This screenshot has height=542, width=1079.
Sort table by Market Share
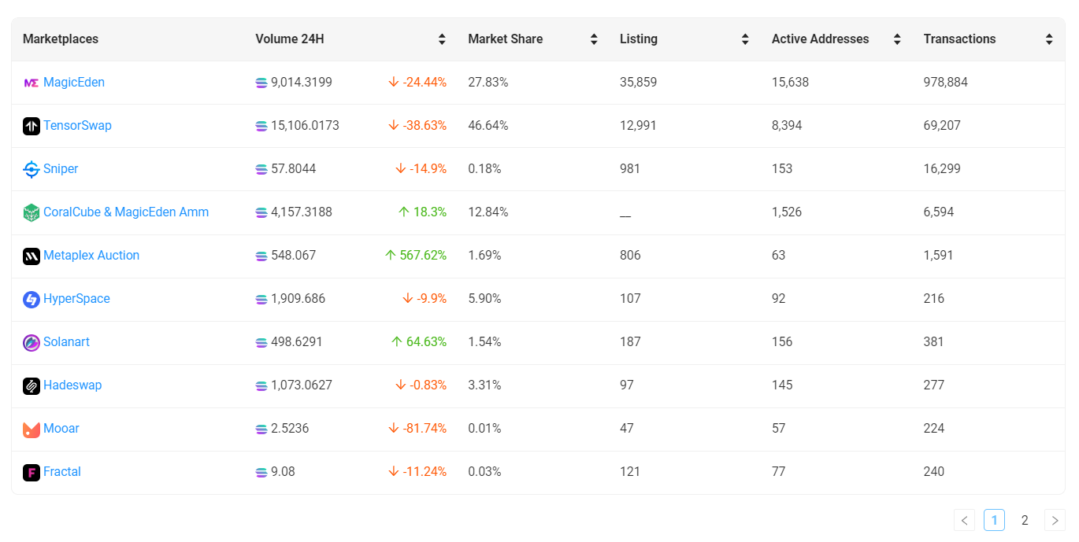coord(594,39)
